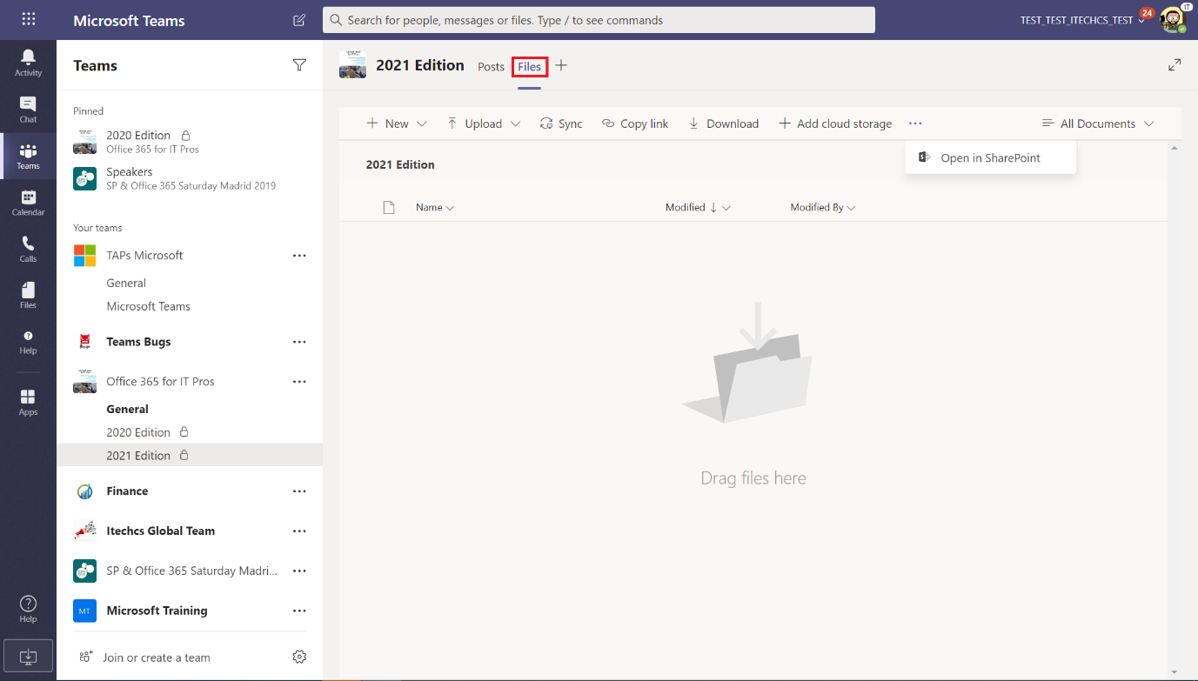Viewport: 1198px width, 681px height.
Task: Expand the tab to full screen
Action: [x=1175, y=65]
